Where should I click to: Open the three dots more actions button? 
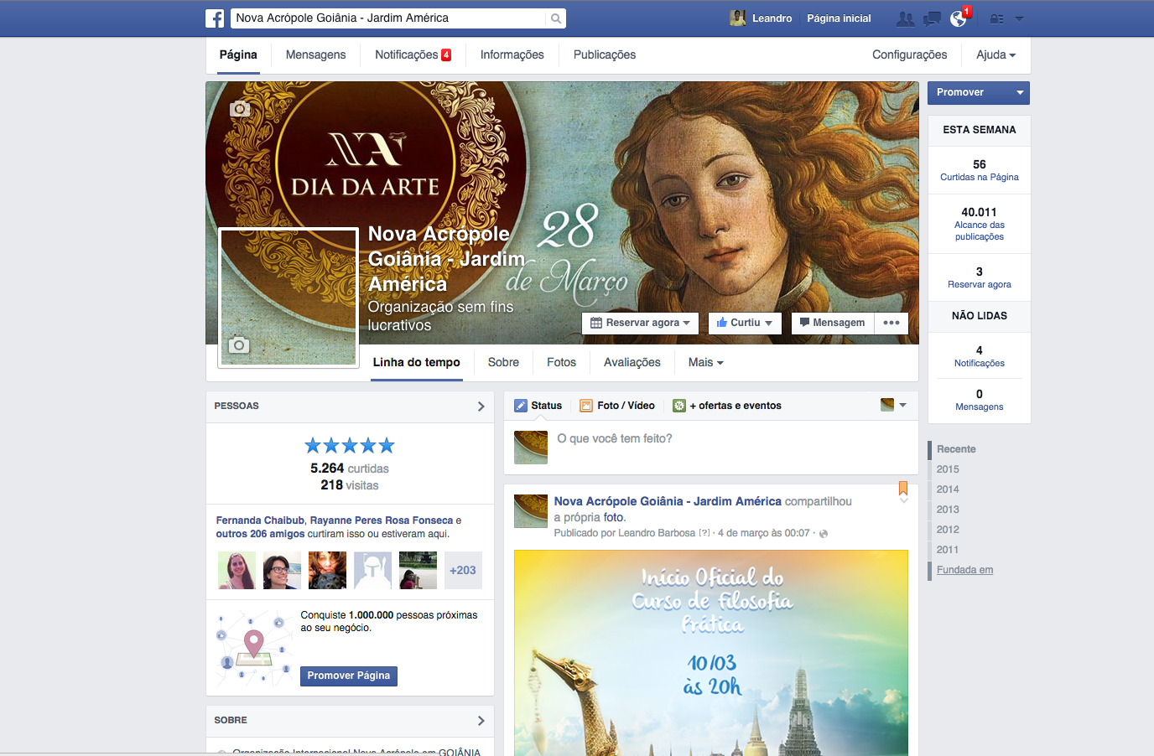tap(891, 323)
